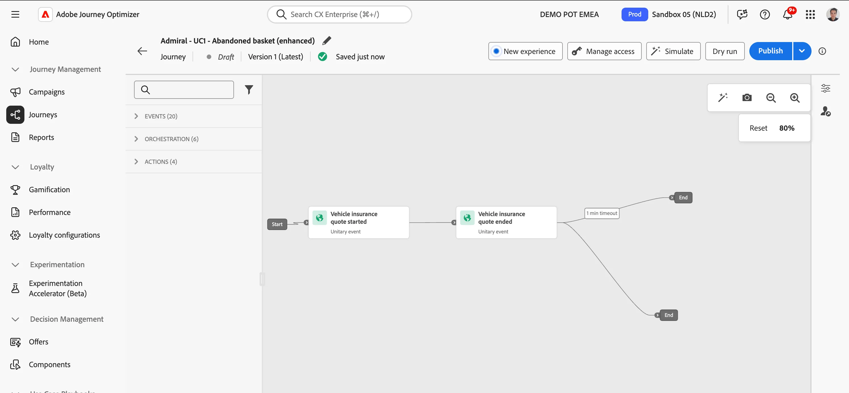Image resolution: width=849 pixels, height=393 pixels.
Task: Open Gamification in the sidebar
Action: click(x=49, y=190)
